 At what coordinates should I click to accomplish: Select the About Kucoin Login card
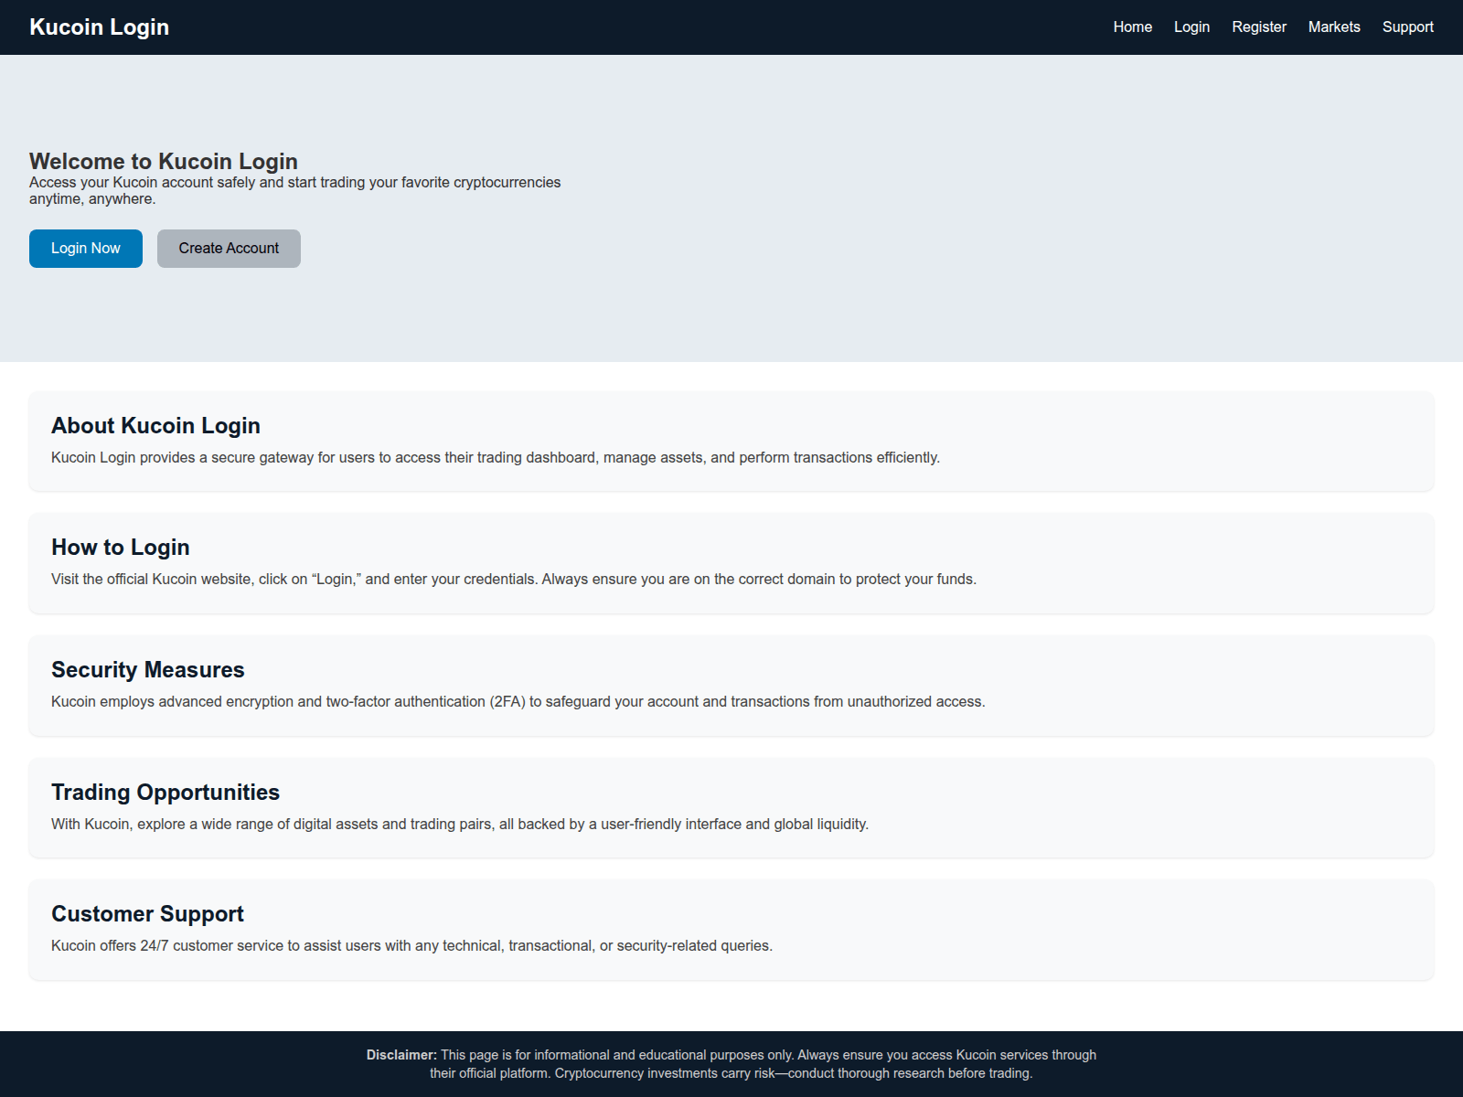[x=155, y=425]
